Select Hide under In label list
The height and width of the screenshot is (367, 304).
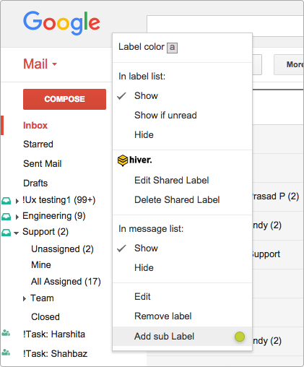(144, 135)
